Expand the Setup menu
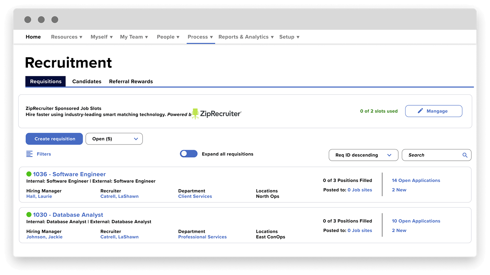 (289, 37)
